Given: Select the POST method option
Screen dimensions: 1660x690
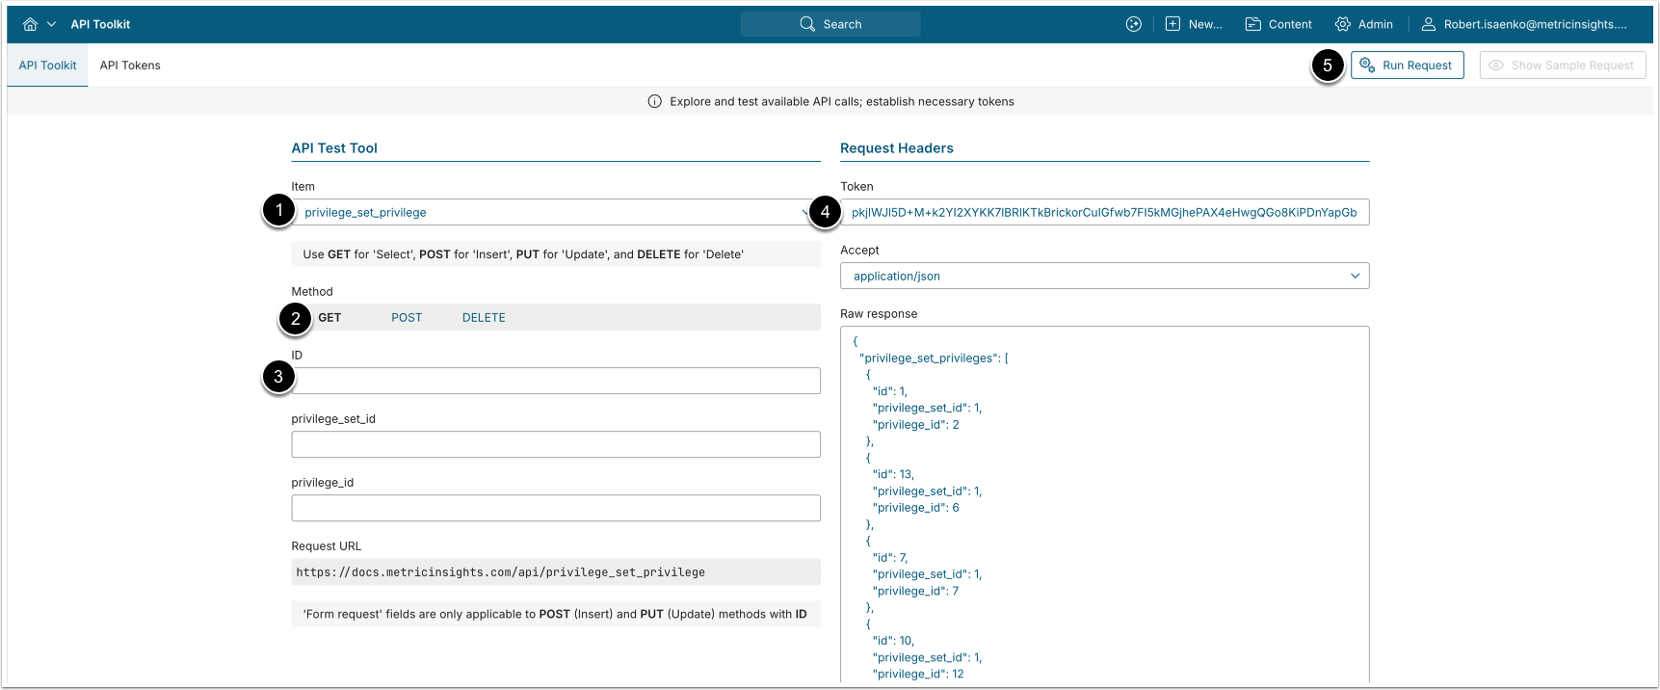Looking at the screenshot, I should [407, 317].
